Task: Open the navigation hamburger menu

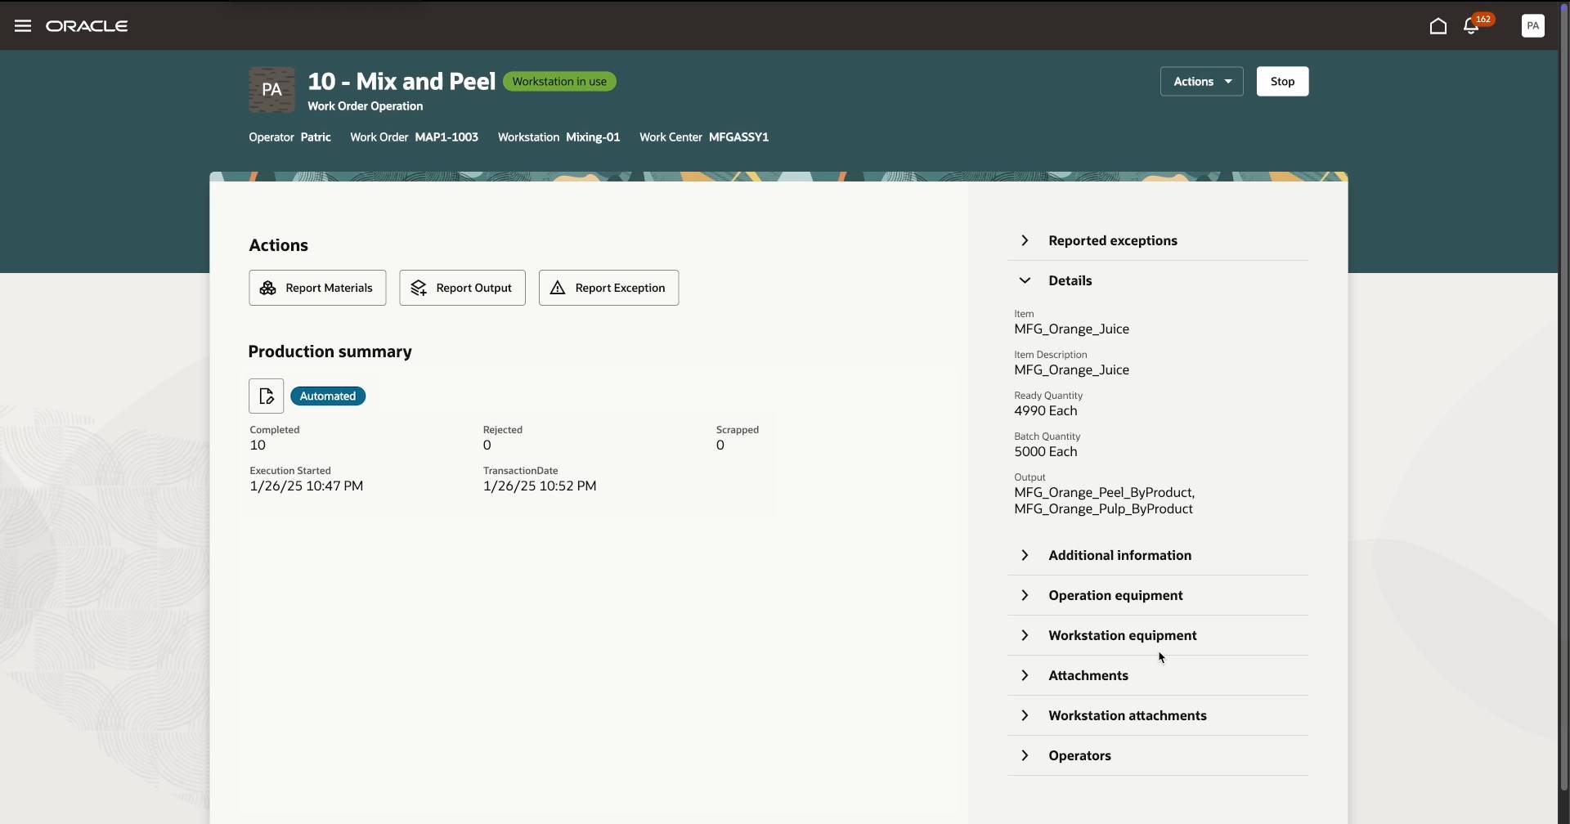Action: [x=22, y=25]
